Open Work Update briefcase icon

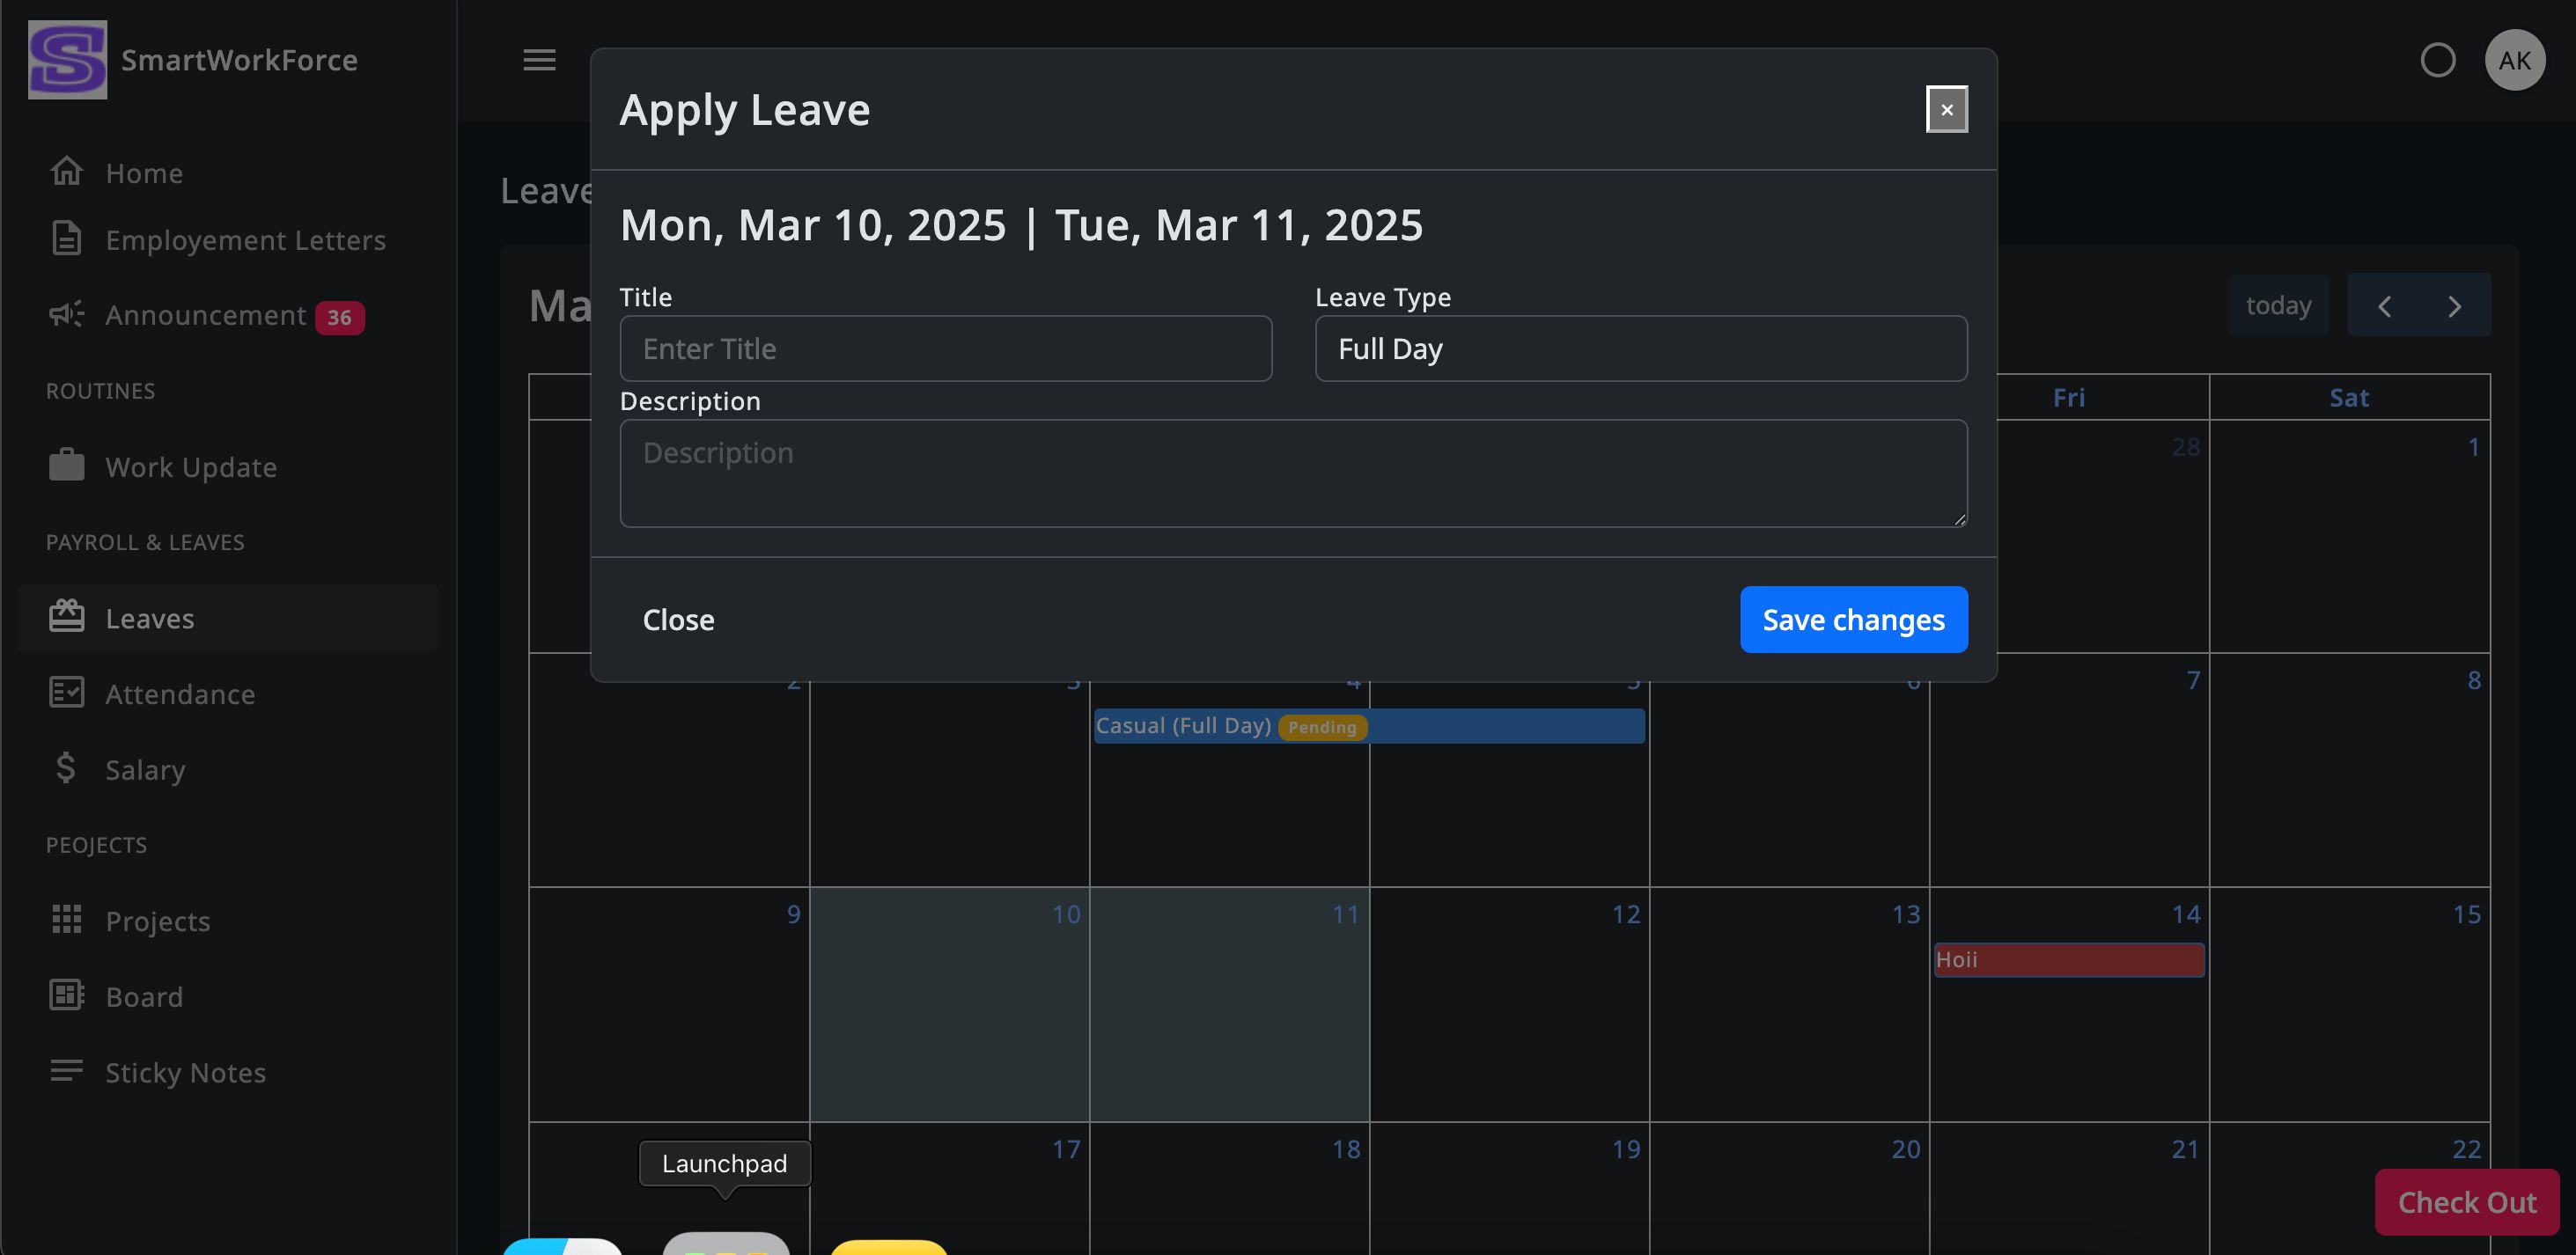(66, 466)
